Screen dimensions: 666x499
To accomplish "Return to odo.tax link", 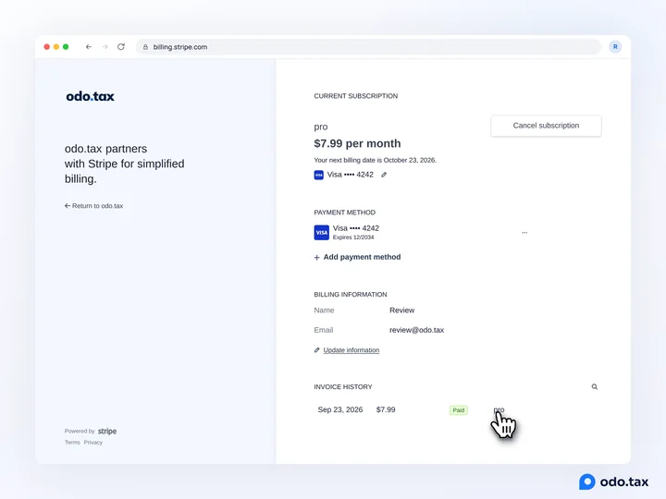I will tap(93, 206).
